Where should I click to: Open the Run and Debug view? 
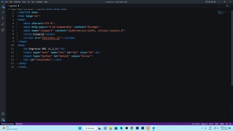[3, 24]
